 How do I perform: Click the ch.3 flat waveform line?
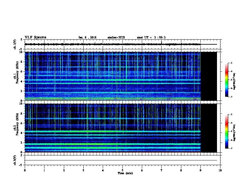(121, 160)
